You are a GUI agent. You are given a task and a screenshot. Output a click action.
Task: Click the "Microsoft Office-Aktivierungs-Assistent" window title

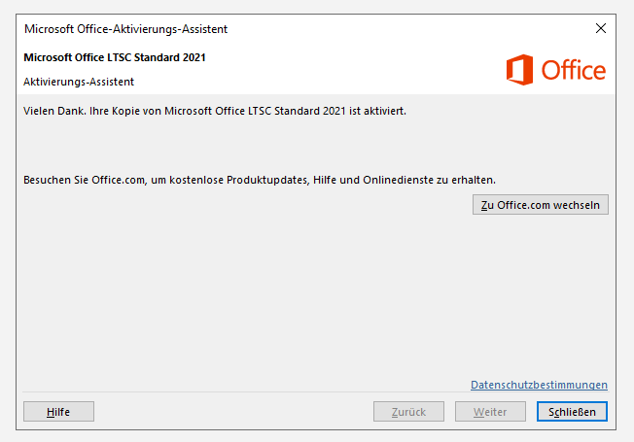tap(125, 29)
